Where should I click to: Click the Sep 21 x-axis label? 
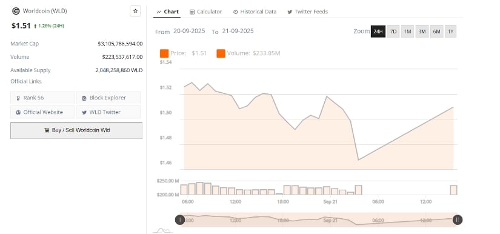(x=330, y=202)
